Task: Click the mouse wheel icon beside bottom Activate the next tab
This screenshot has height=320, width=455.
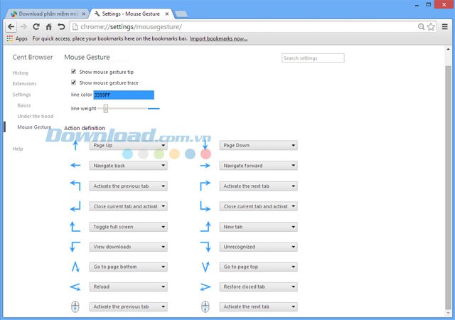Action: [x=205, y=306]
